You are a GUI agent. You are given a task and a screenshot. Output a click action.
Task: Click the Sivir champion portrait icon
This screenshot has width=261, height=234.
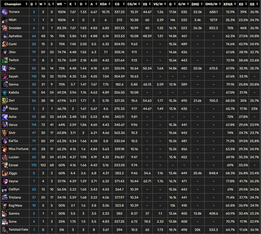point(5,133)
